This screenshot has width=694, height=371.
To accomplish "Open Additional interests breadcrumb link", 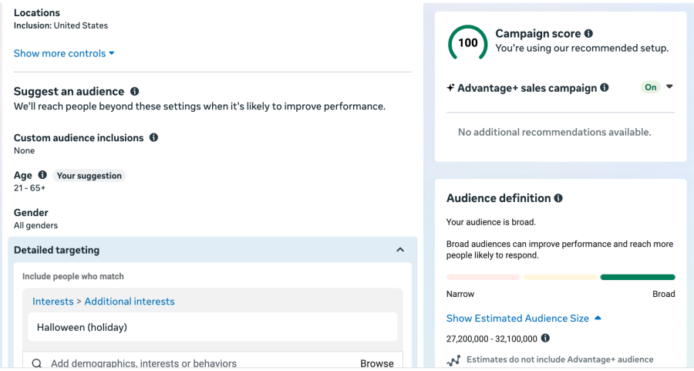I will [x=130, y=302].
